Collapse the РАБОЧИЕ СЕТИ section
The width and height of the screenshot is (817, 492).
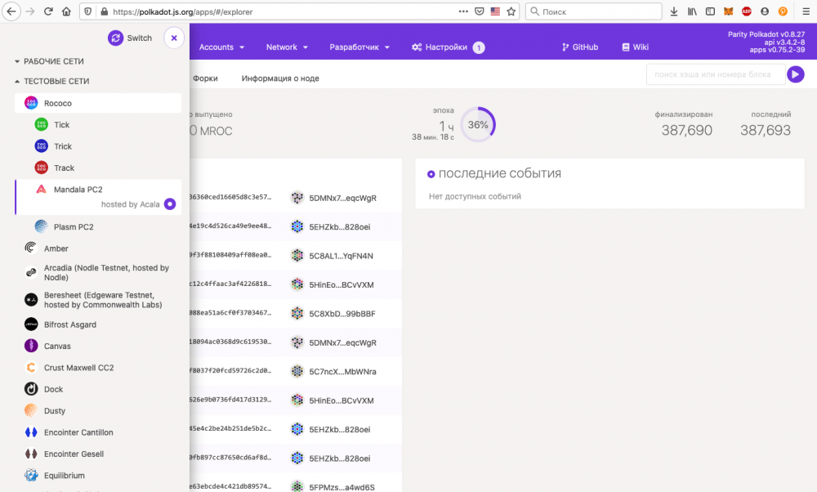(49, 61)
